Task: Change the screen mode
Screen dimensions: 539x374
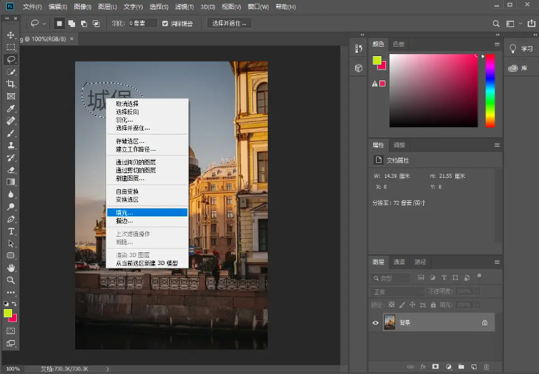Action: 11,344
